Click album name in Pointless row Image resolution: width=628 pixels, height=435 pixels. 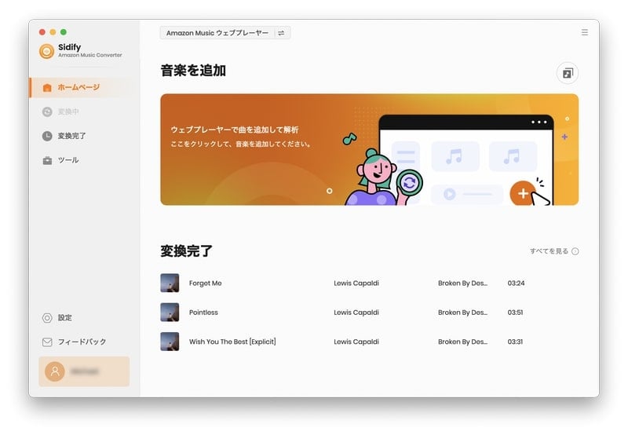[x=462, y=313]
